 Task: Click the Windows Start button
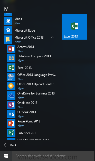point(6,156)
